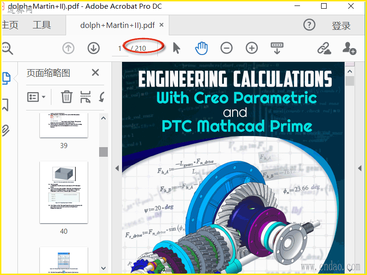Click the page 40 label
This screenshot has height=275, width=367.
[64, 231]
